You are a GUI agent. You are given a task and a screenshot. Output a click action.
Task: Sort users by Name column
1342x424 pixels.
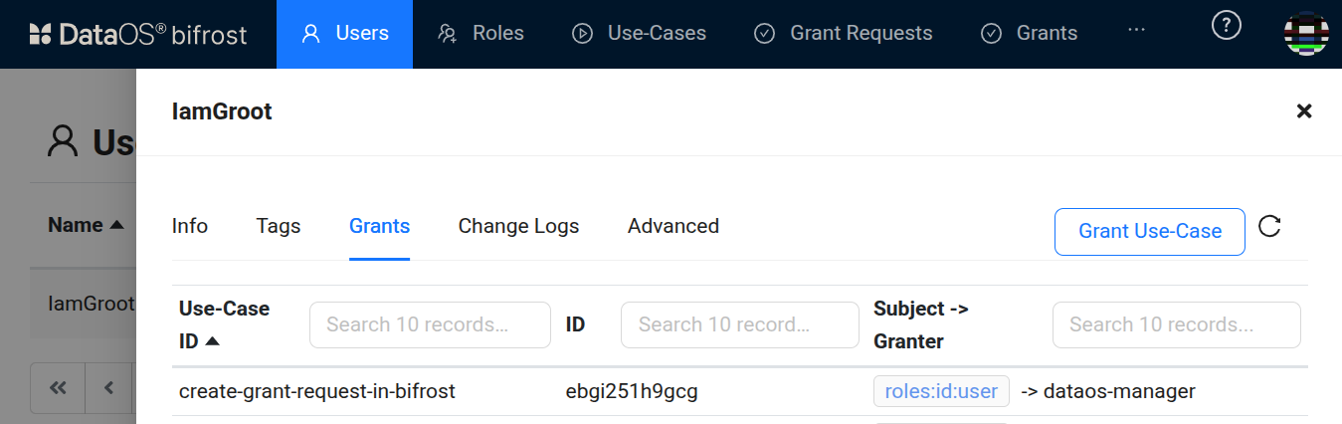tap(86, 225)
